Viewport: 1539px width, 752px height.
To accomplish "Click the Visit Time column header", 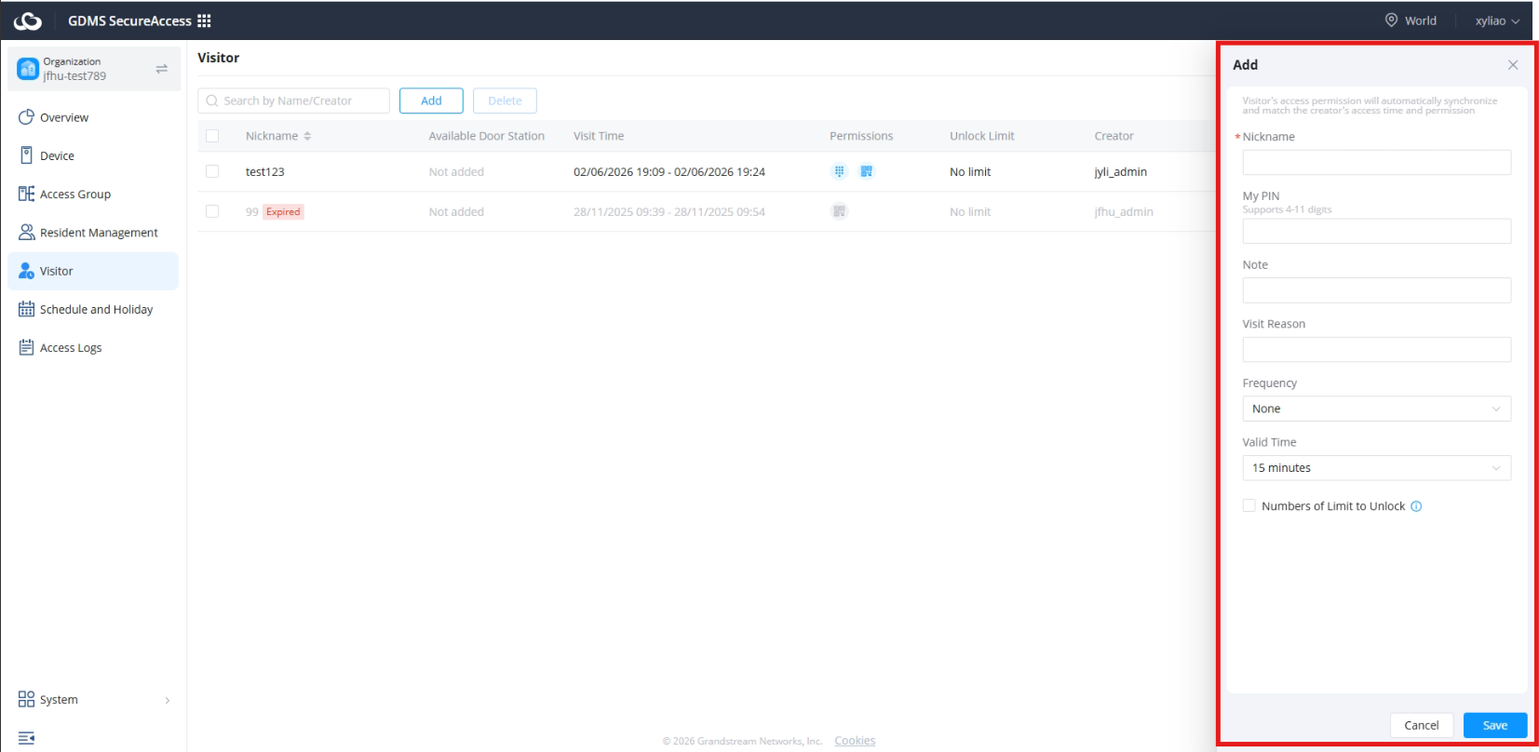I will click(599, 136).
